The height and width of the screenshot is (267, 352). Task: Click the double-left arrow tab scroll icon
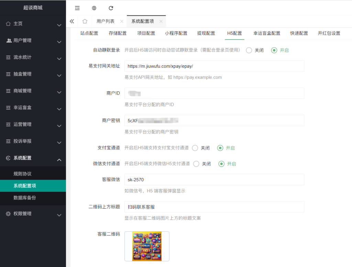pos(72,21)
